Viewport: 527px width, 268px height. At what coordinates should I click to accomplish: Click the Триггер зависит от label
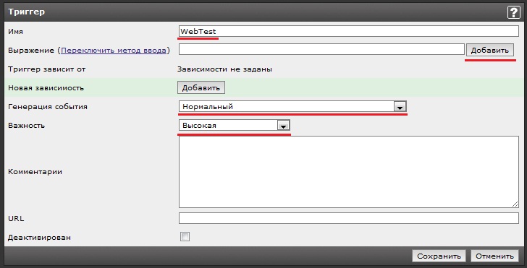click(47, 69)
